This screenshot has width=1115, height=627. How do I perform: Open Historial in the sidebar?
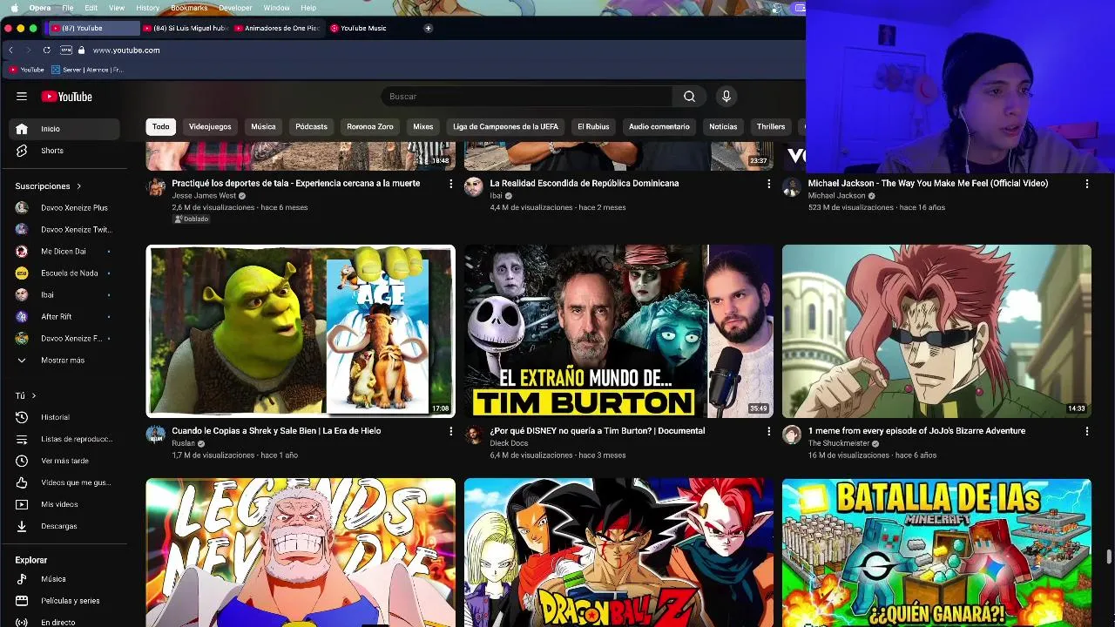(x=64, y=417)
